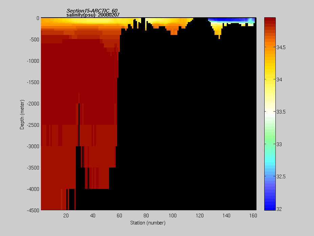Click the plot title 'Section15-ARCTIC_60'
This screenshot has height=236, width=314.
[92, 11]
